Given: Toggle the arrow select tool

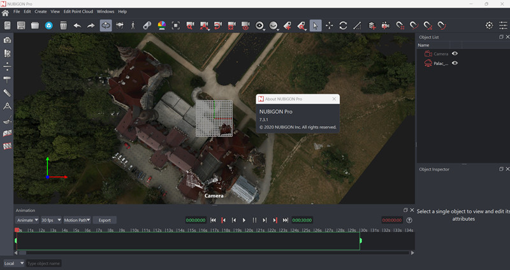Looking at the screenshot, I should point(316,25).
